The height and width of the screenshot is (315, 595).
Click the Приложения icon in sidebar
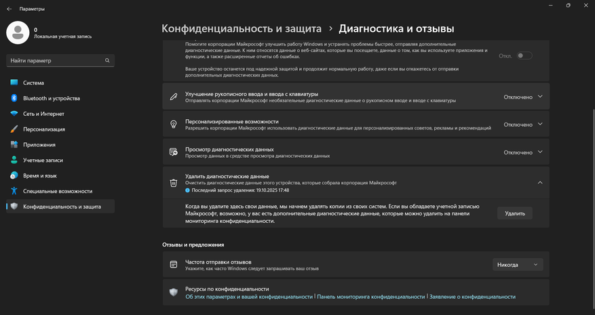coord(14,145)
